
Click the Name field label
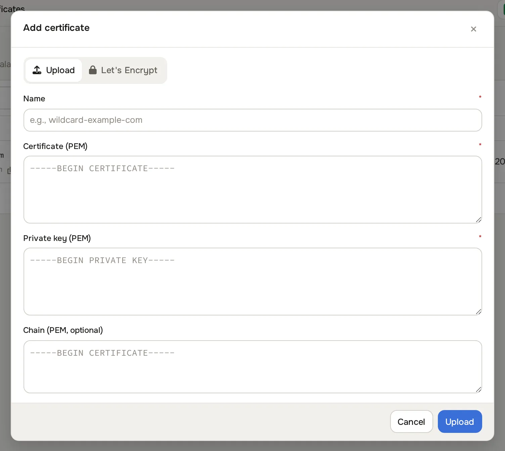pyautogui.click(x=34, y=99)
